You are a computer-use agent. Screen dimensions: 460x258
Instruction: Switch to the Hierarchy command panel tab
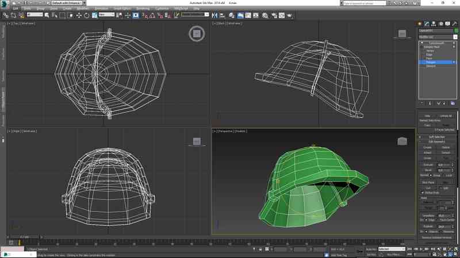(434, 24)
